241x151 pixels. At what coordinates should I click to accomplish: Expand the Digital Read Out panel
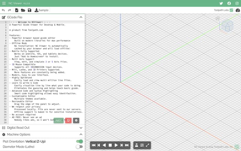pyautogui.click(x=81, y=128)
